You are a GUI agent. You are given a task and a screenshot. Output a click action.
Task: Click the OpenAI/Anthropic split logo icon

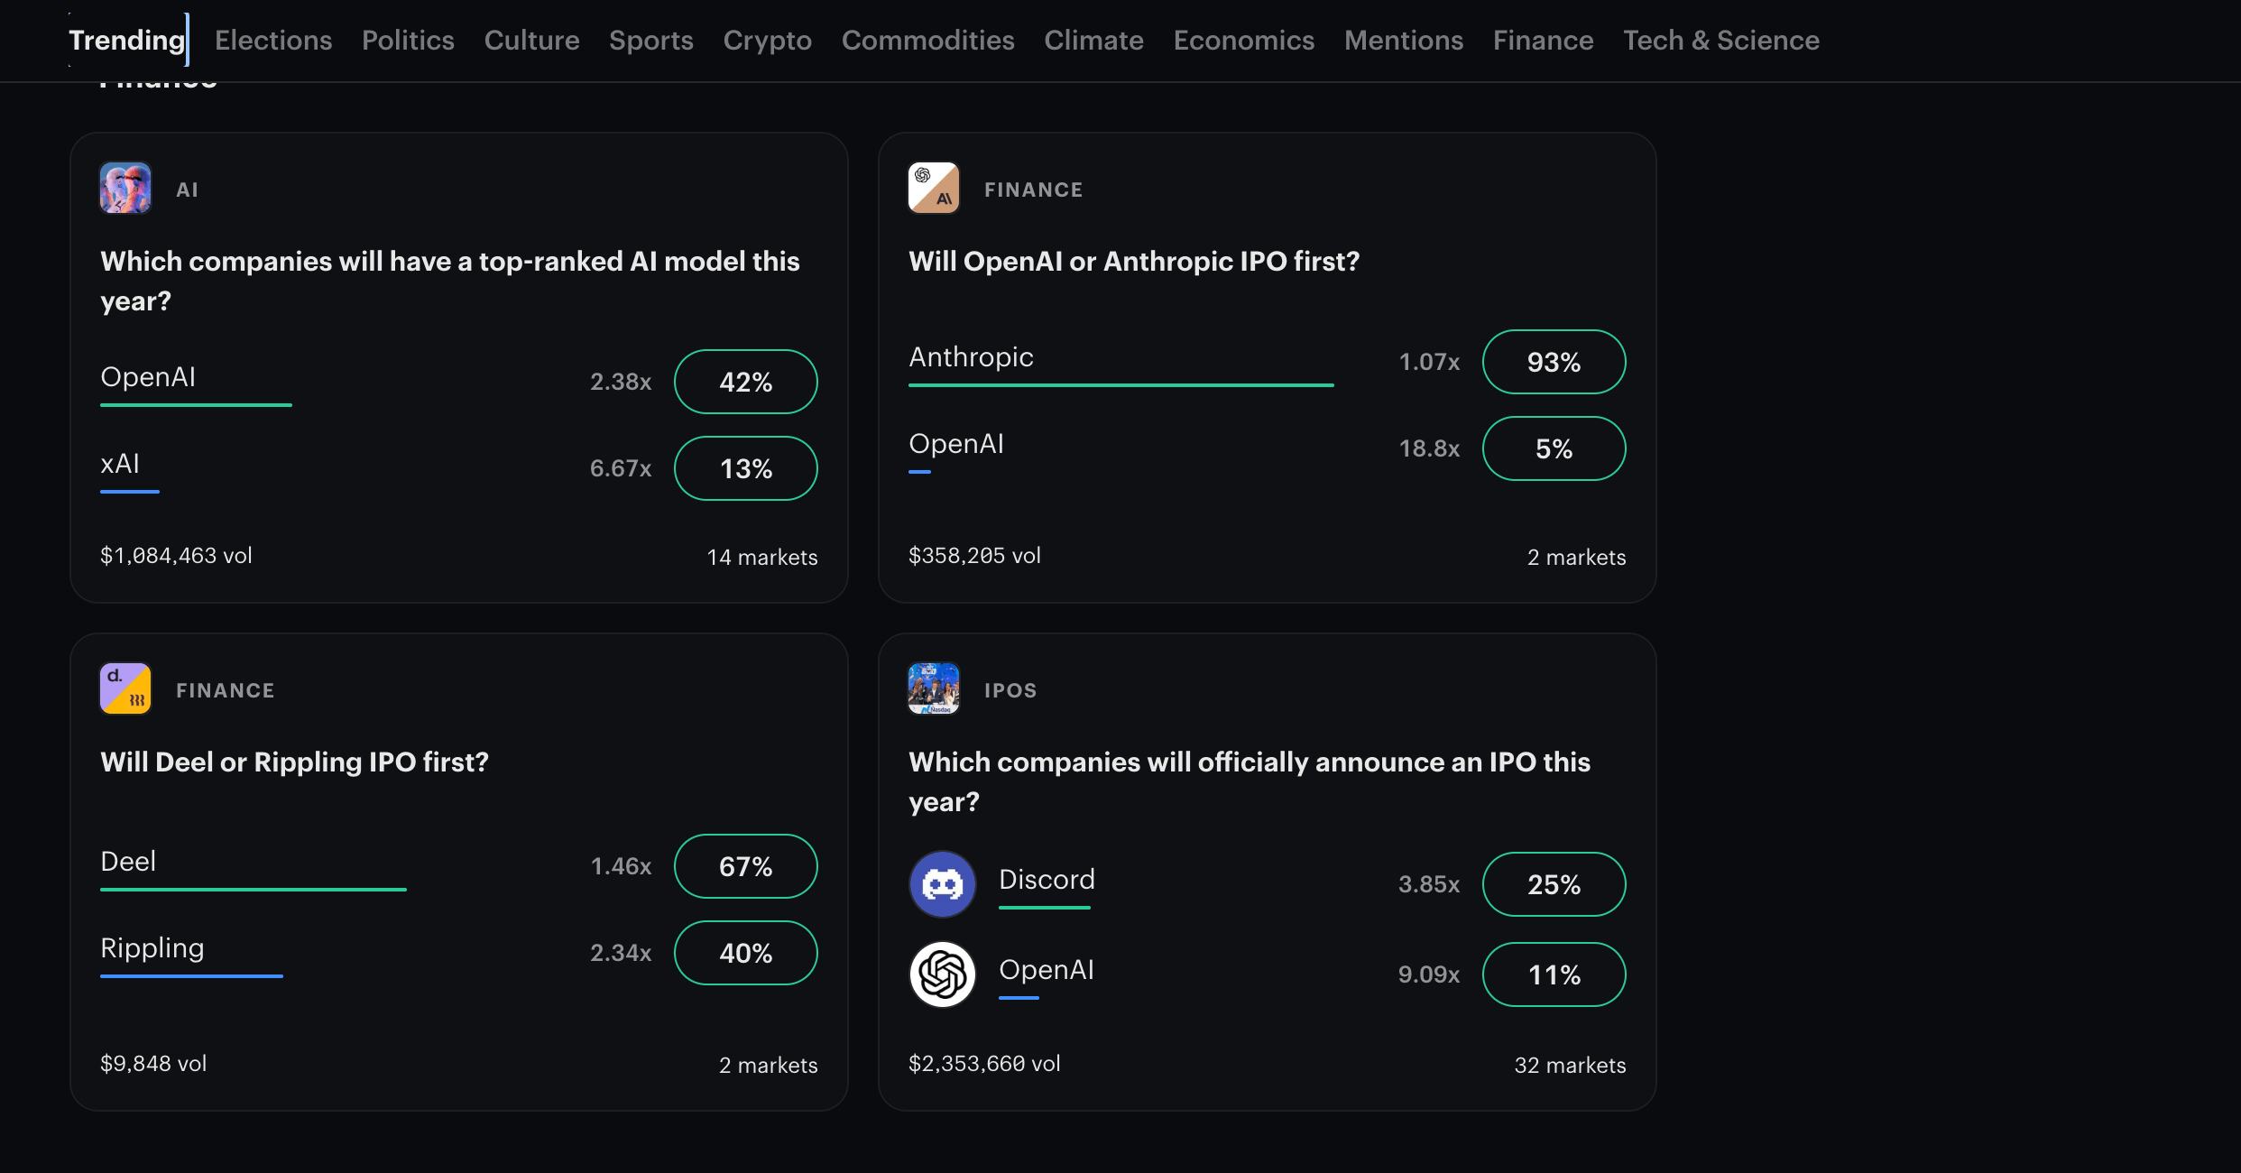pyautogui.click(x=934, y=188)
